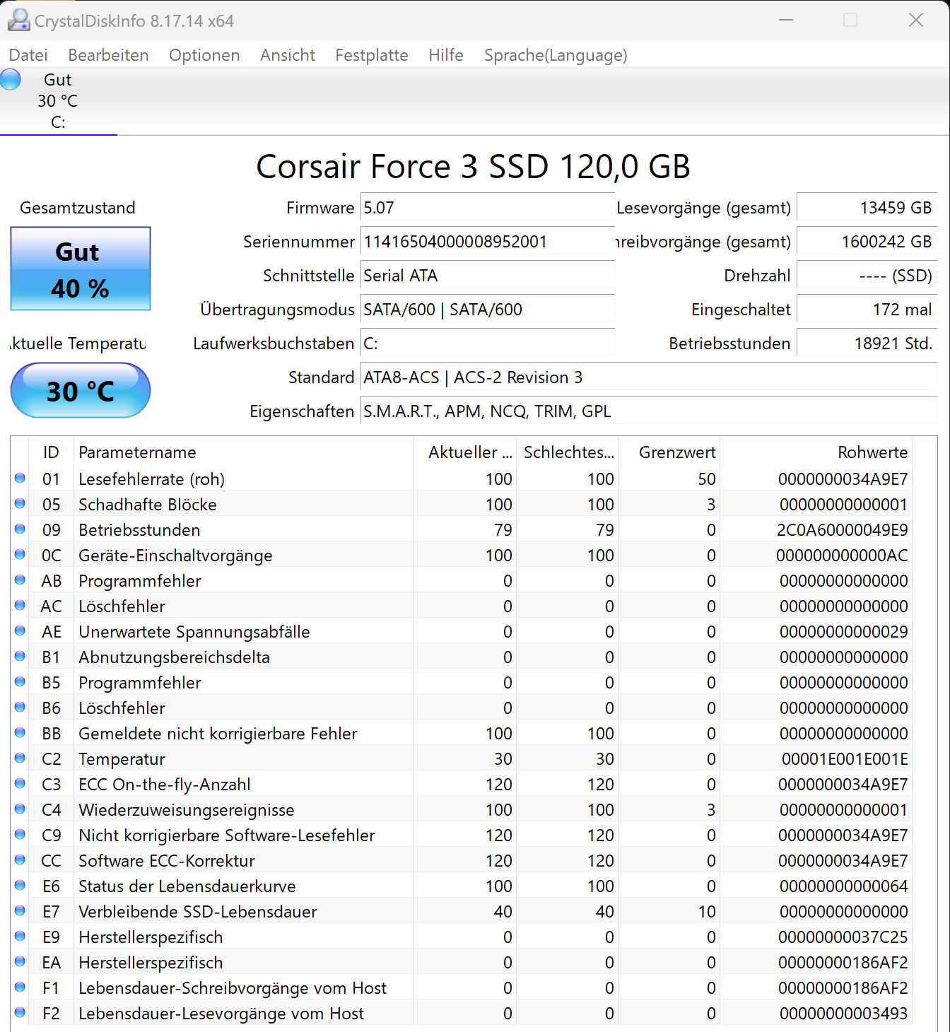Open the Sprache(Language) menu
950x1032 pixels.
coord(556,55)
